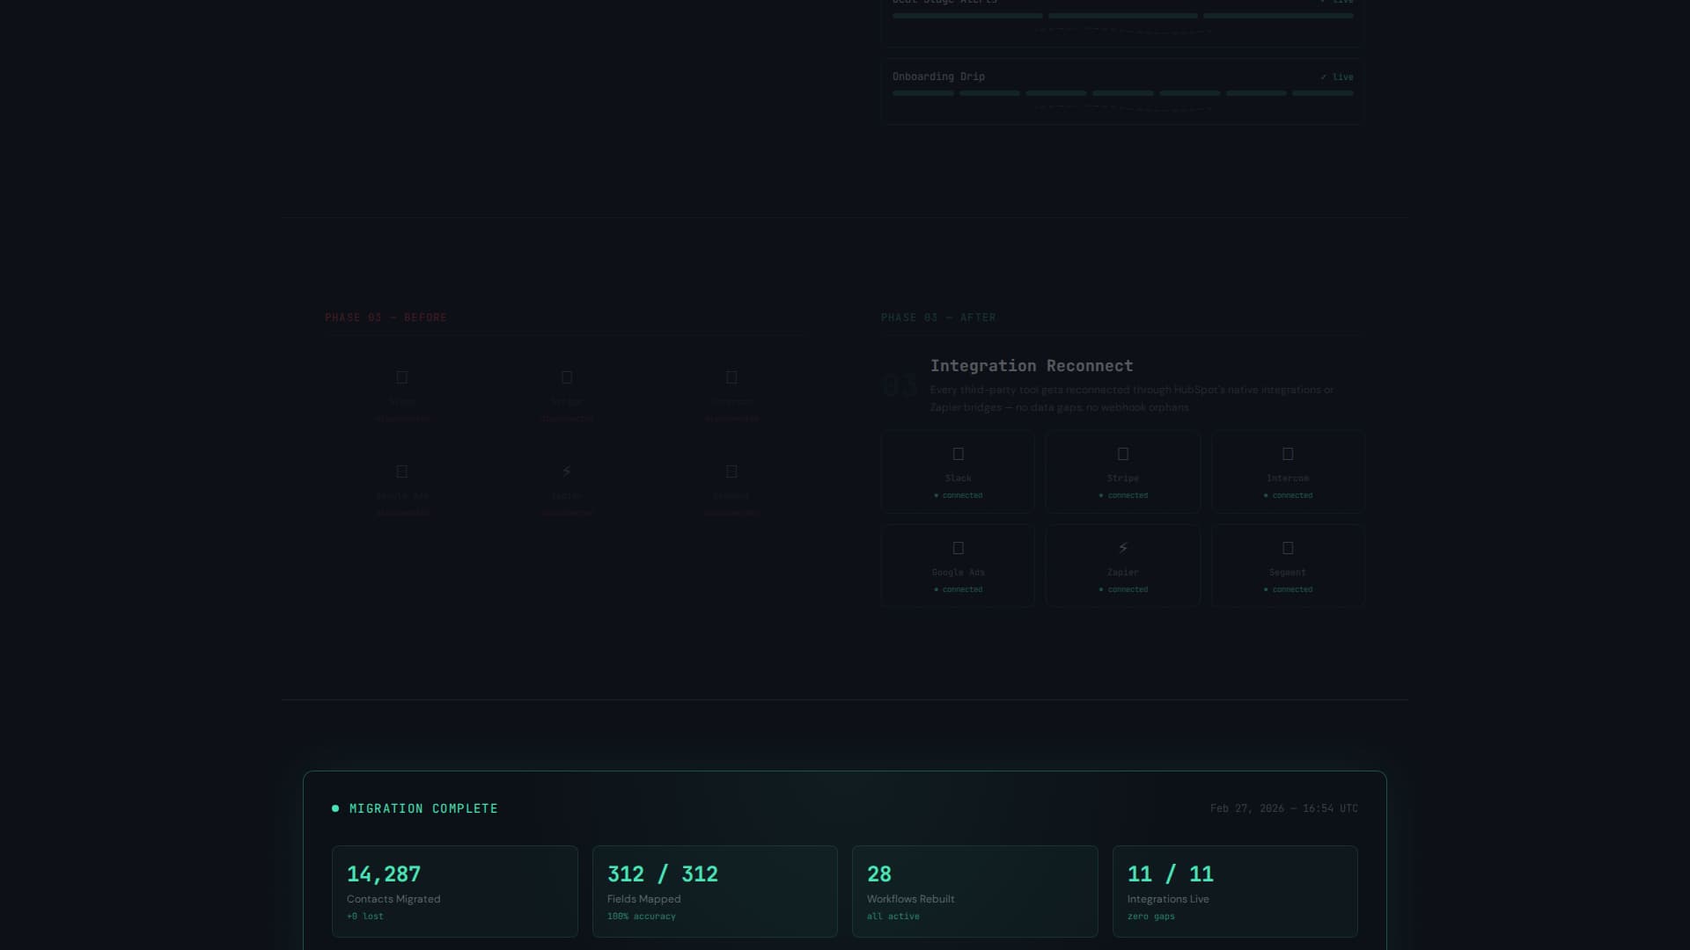Click the 'Integrations Live' label

coord(1168,899)
